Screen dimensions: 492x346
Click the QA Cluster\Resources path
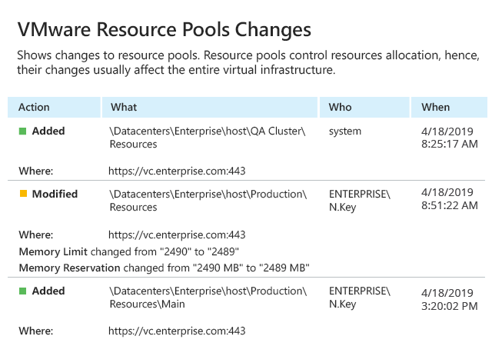tap(208, 138)
